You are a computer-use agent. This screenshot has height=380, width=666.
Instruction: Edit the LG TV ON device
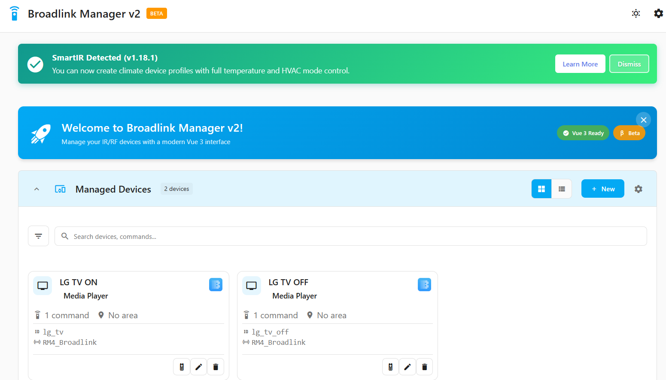198,367
